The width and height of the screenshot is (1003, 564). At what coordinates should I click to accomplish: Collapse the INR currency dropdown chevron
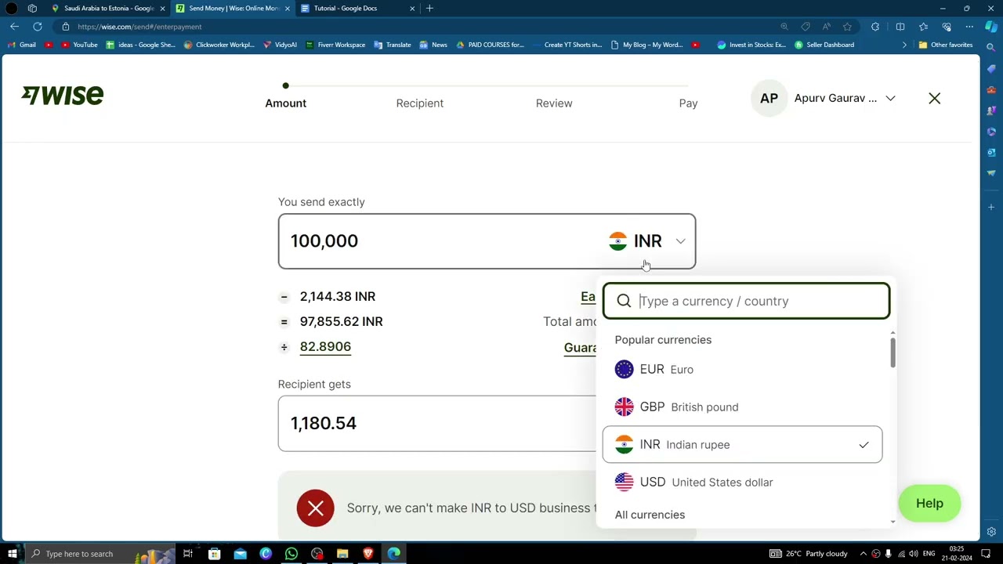click(x=680, y=241)
